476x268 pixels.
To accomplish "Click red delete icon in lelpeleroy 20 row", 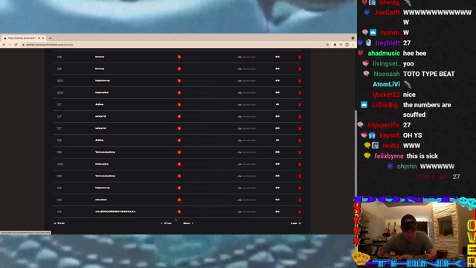I will pos(300,81).
